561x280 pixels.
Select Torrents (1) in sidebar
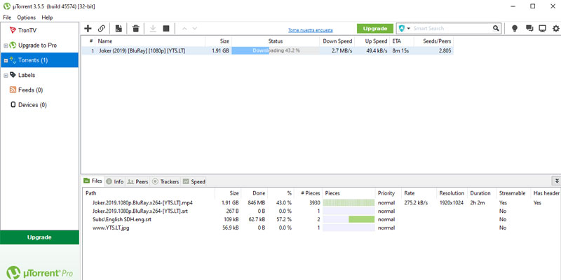[x=39, y=60]
